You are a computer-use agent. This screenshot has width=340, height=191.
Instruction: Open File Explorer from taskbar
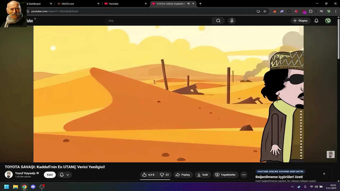pyautogui.click(x=15, y=187)
